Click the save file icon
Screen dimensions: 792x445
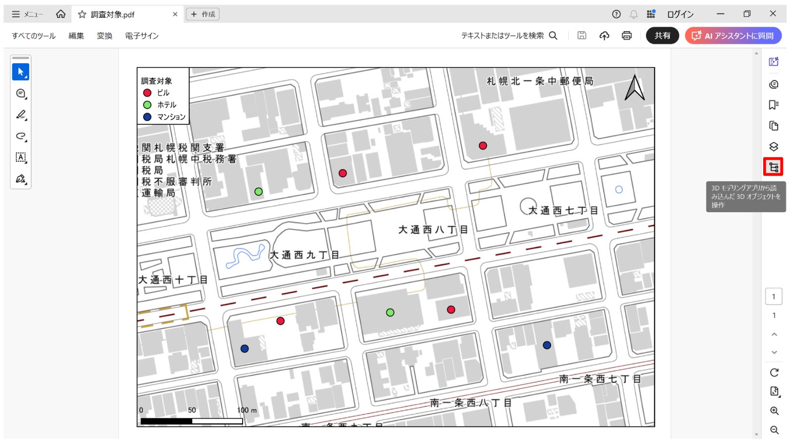click(x=582, y=36)
